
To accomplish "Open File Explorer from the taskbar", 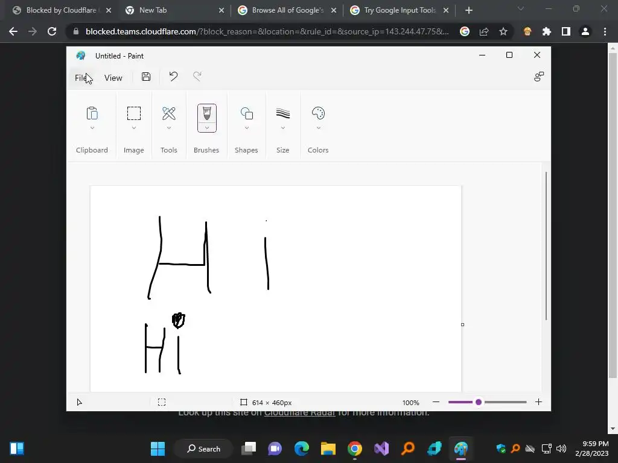I will pos(328,449).
